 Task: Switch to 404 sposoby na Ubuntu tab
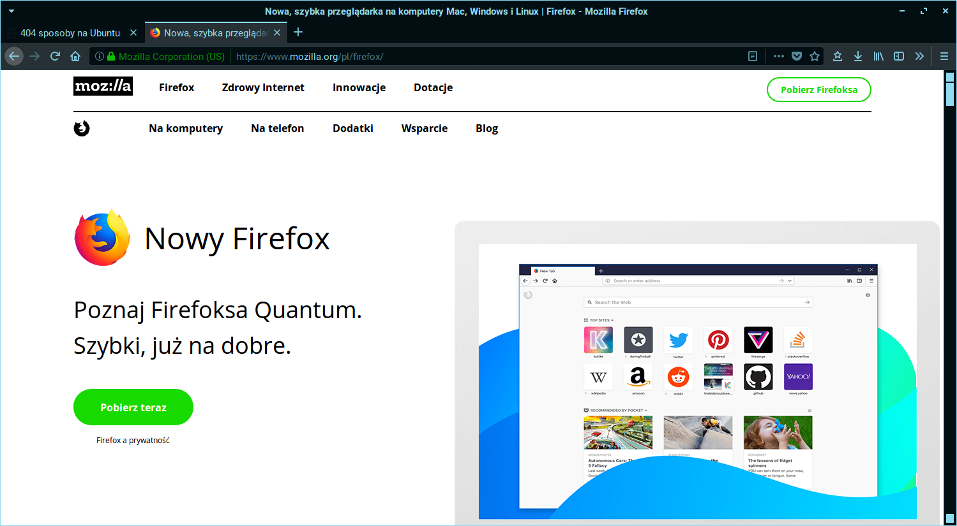[x=70, y=33]
